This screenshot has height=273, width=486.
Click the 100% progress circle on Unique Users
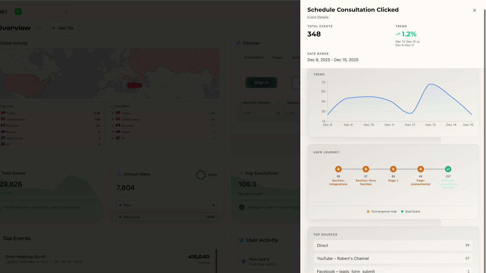coord(201,175)
